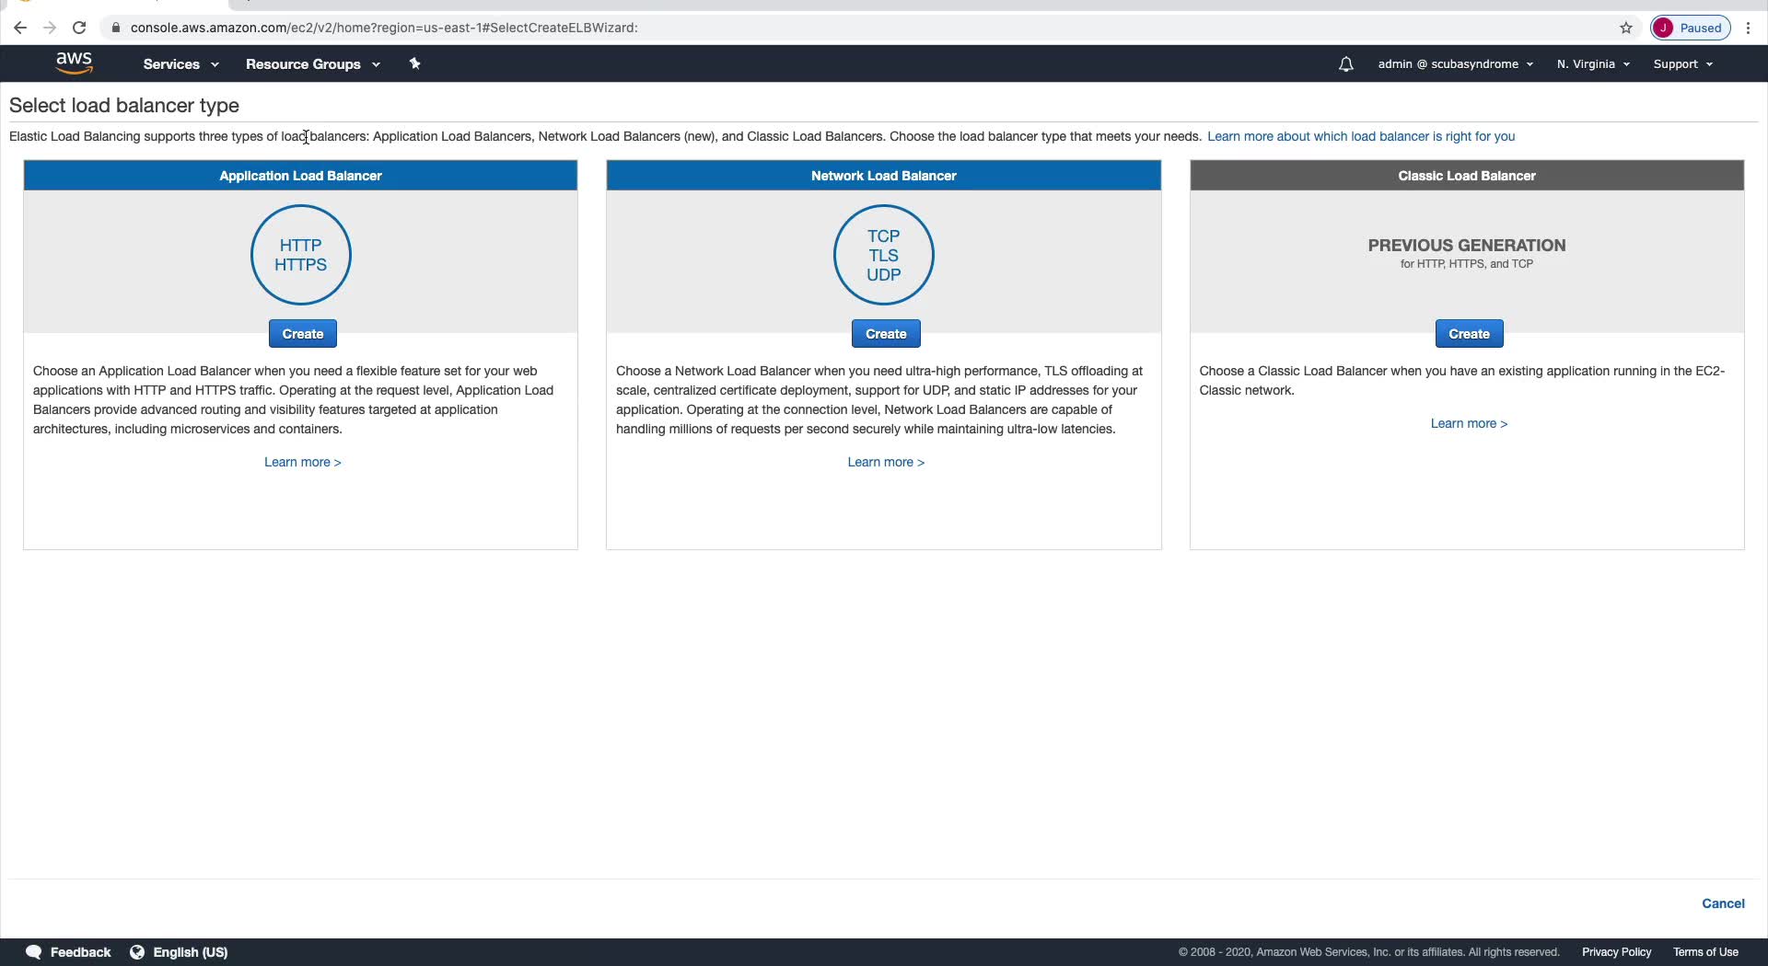Open the Privacy Policy link
The image size is (1768, 966).
pyautogui.click(x=1616, y=952)
